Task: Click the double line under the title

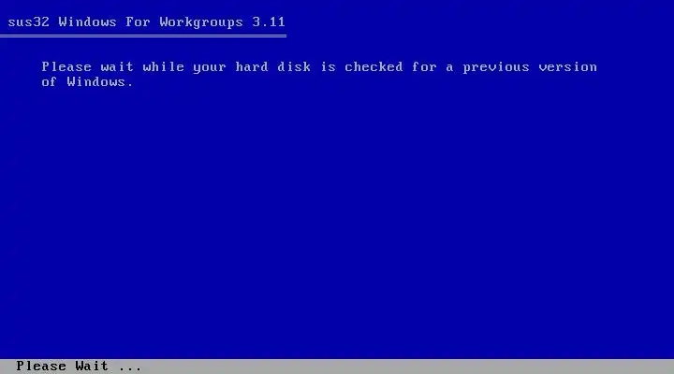Action: click(143, 36)
